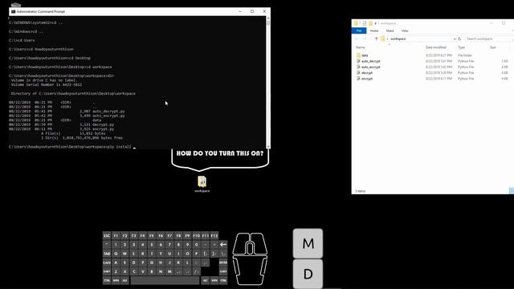Close the Command Prompt window
Image resolution: width=514 pixels, height=289 pixels.
tap(264, 11)
